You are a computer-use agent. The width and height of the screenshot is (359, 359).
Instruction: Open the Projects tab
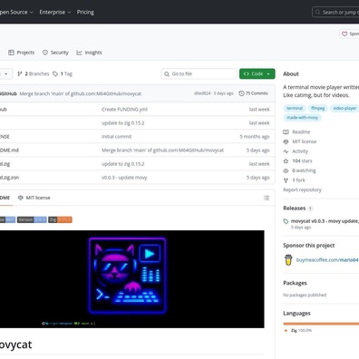pos(21,53)
